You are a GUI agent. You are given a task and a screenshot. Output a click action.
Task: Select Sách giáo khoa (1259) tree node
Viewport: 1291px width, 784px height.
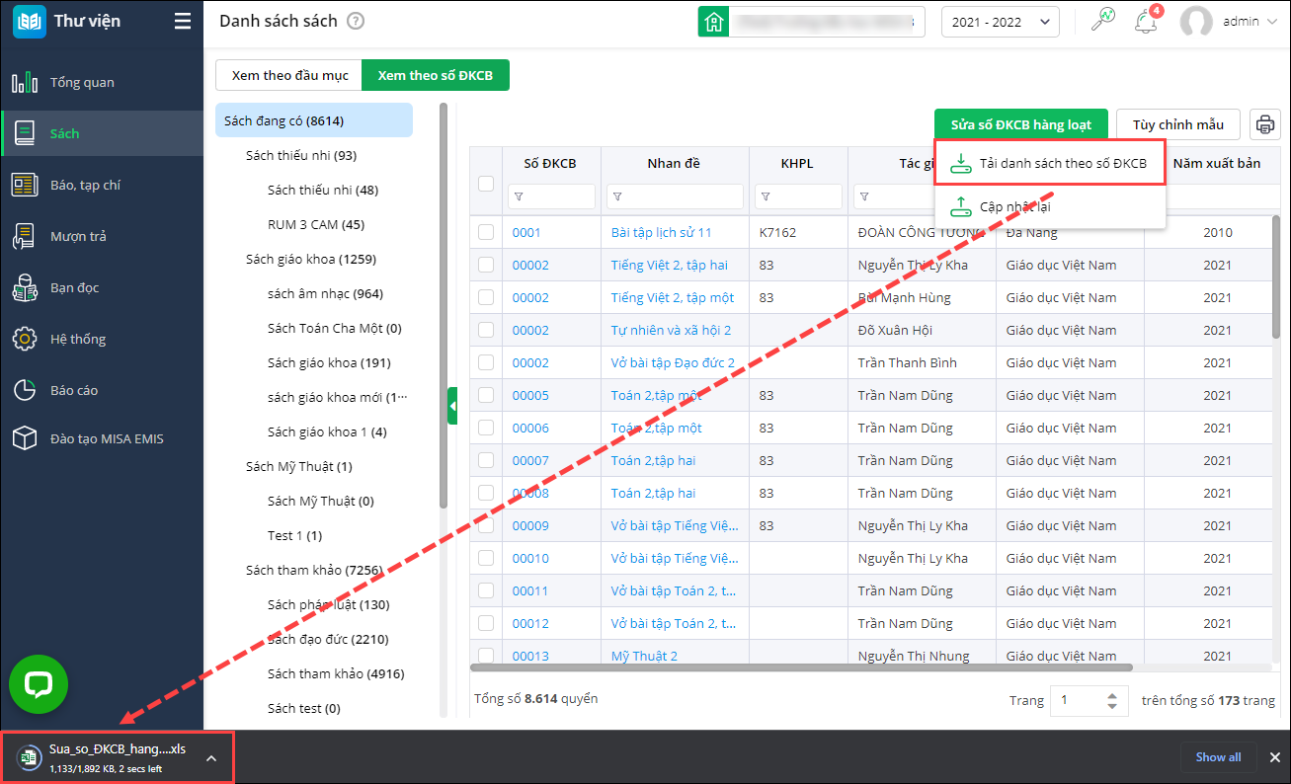pos(311,259)
